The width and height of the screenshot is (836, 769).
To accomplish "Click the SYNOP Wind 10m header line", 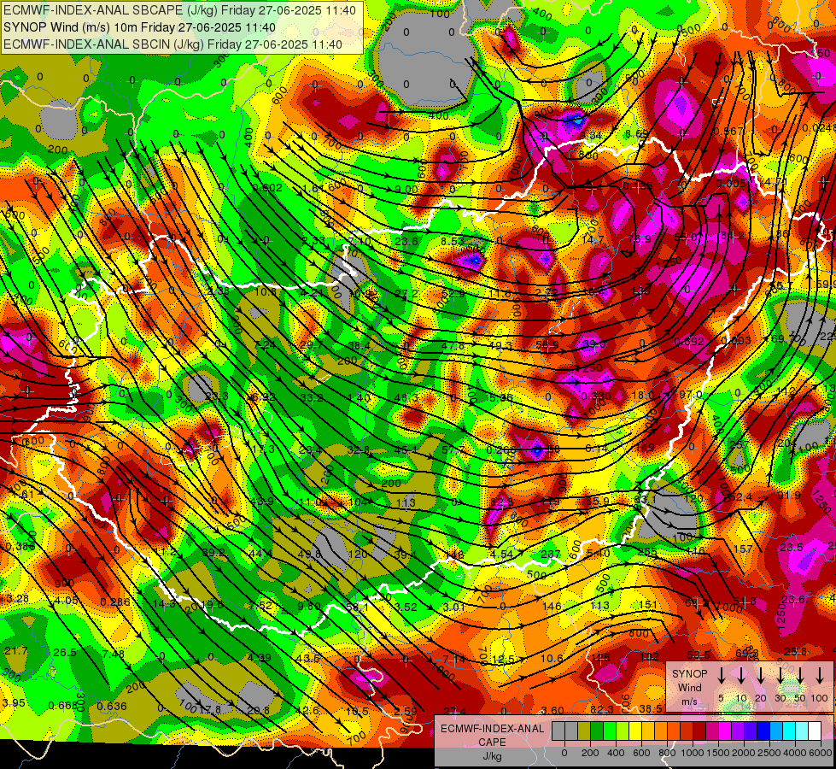I will 140,27.
